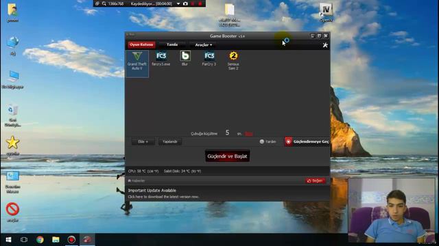Close the Game Booster window
Image resolution: width=439 pixels, height=246 pixels.
(326, 36)
